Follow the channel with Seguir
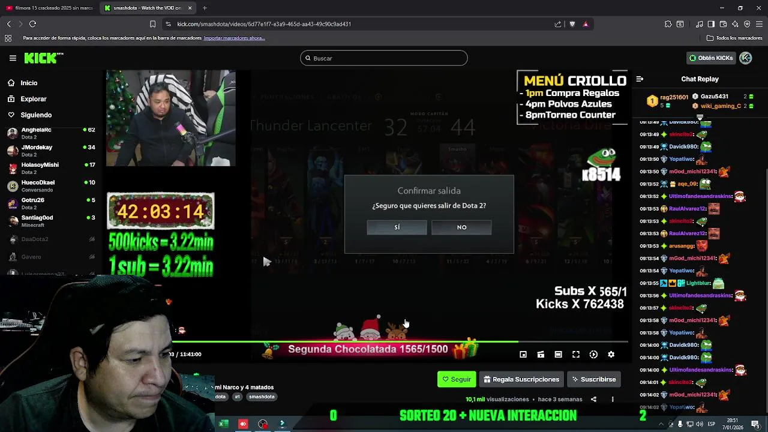The height and width of the screenshot is (432, 768). pyautogui.click(x=457, y=379)
